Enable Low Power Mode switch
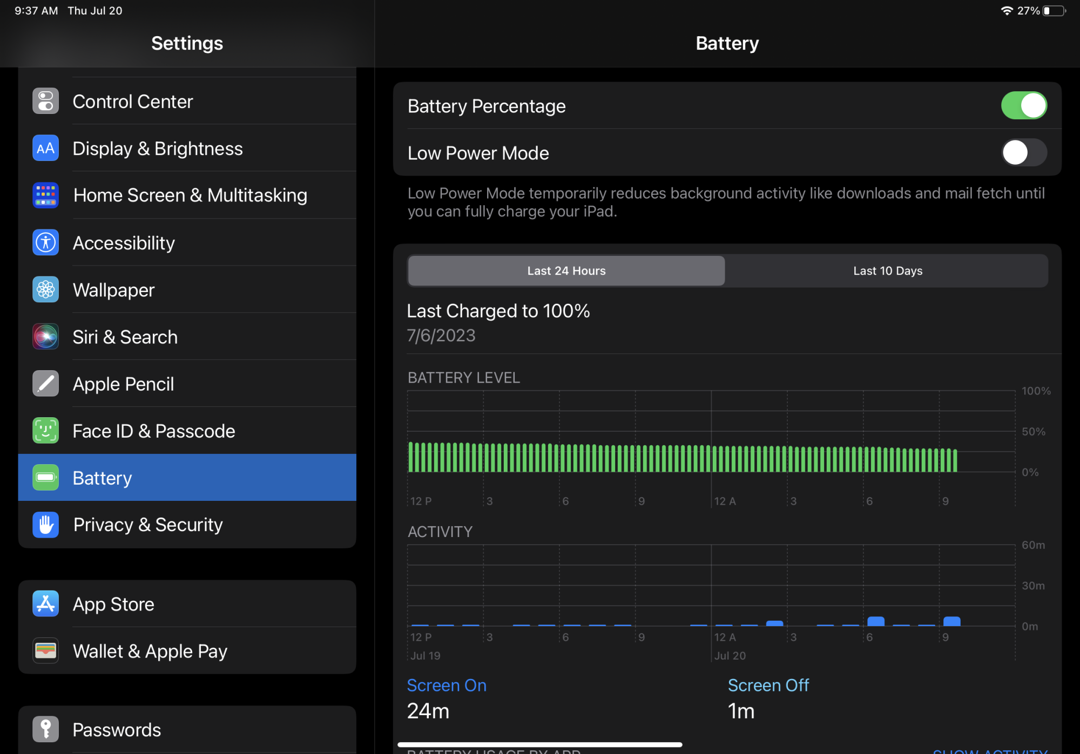The image size is (1080, 754). point(1023,153)
